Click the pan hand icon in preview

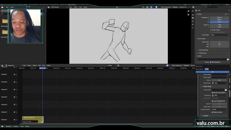point(188,14)
